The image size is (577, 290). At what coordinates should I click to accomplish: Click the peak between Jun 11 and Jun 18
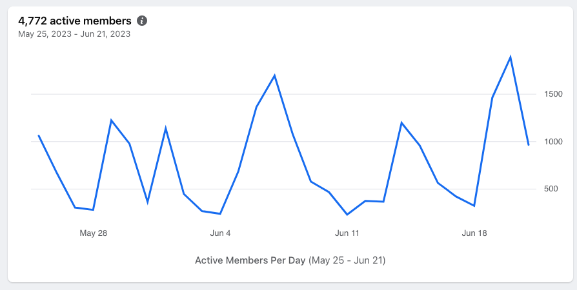point(401,122)
